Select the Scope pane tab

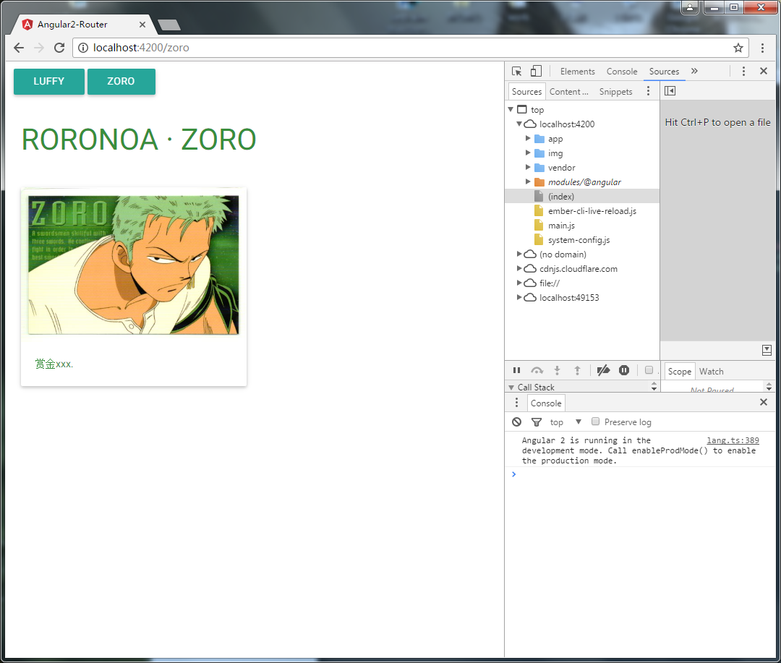679,371
